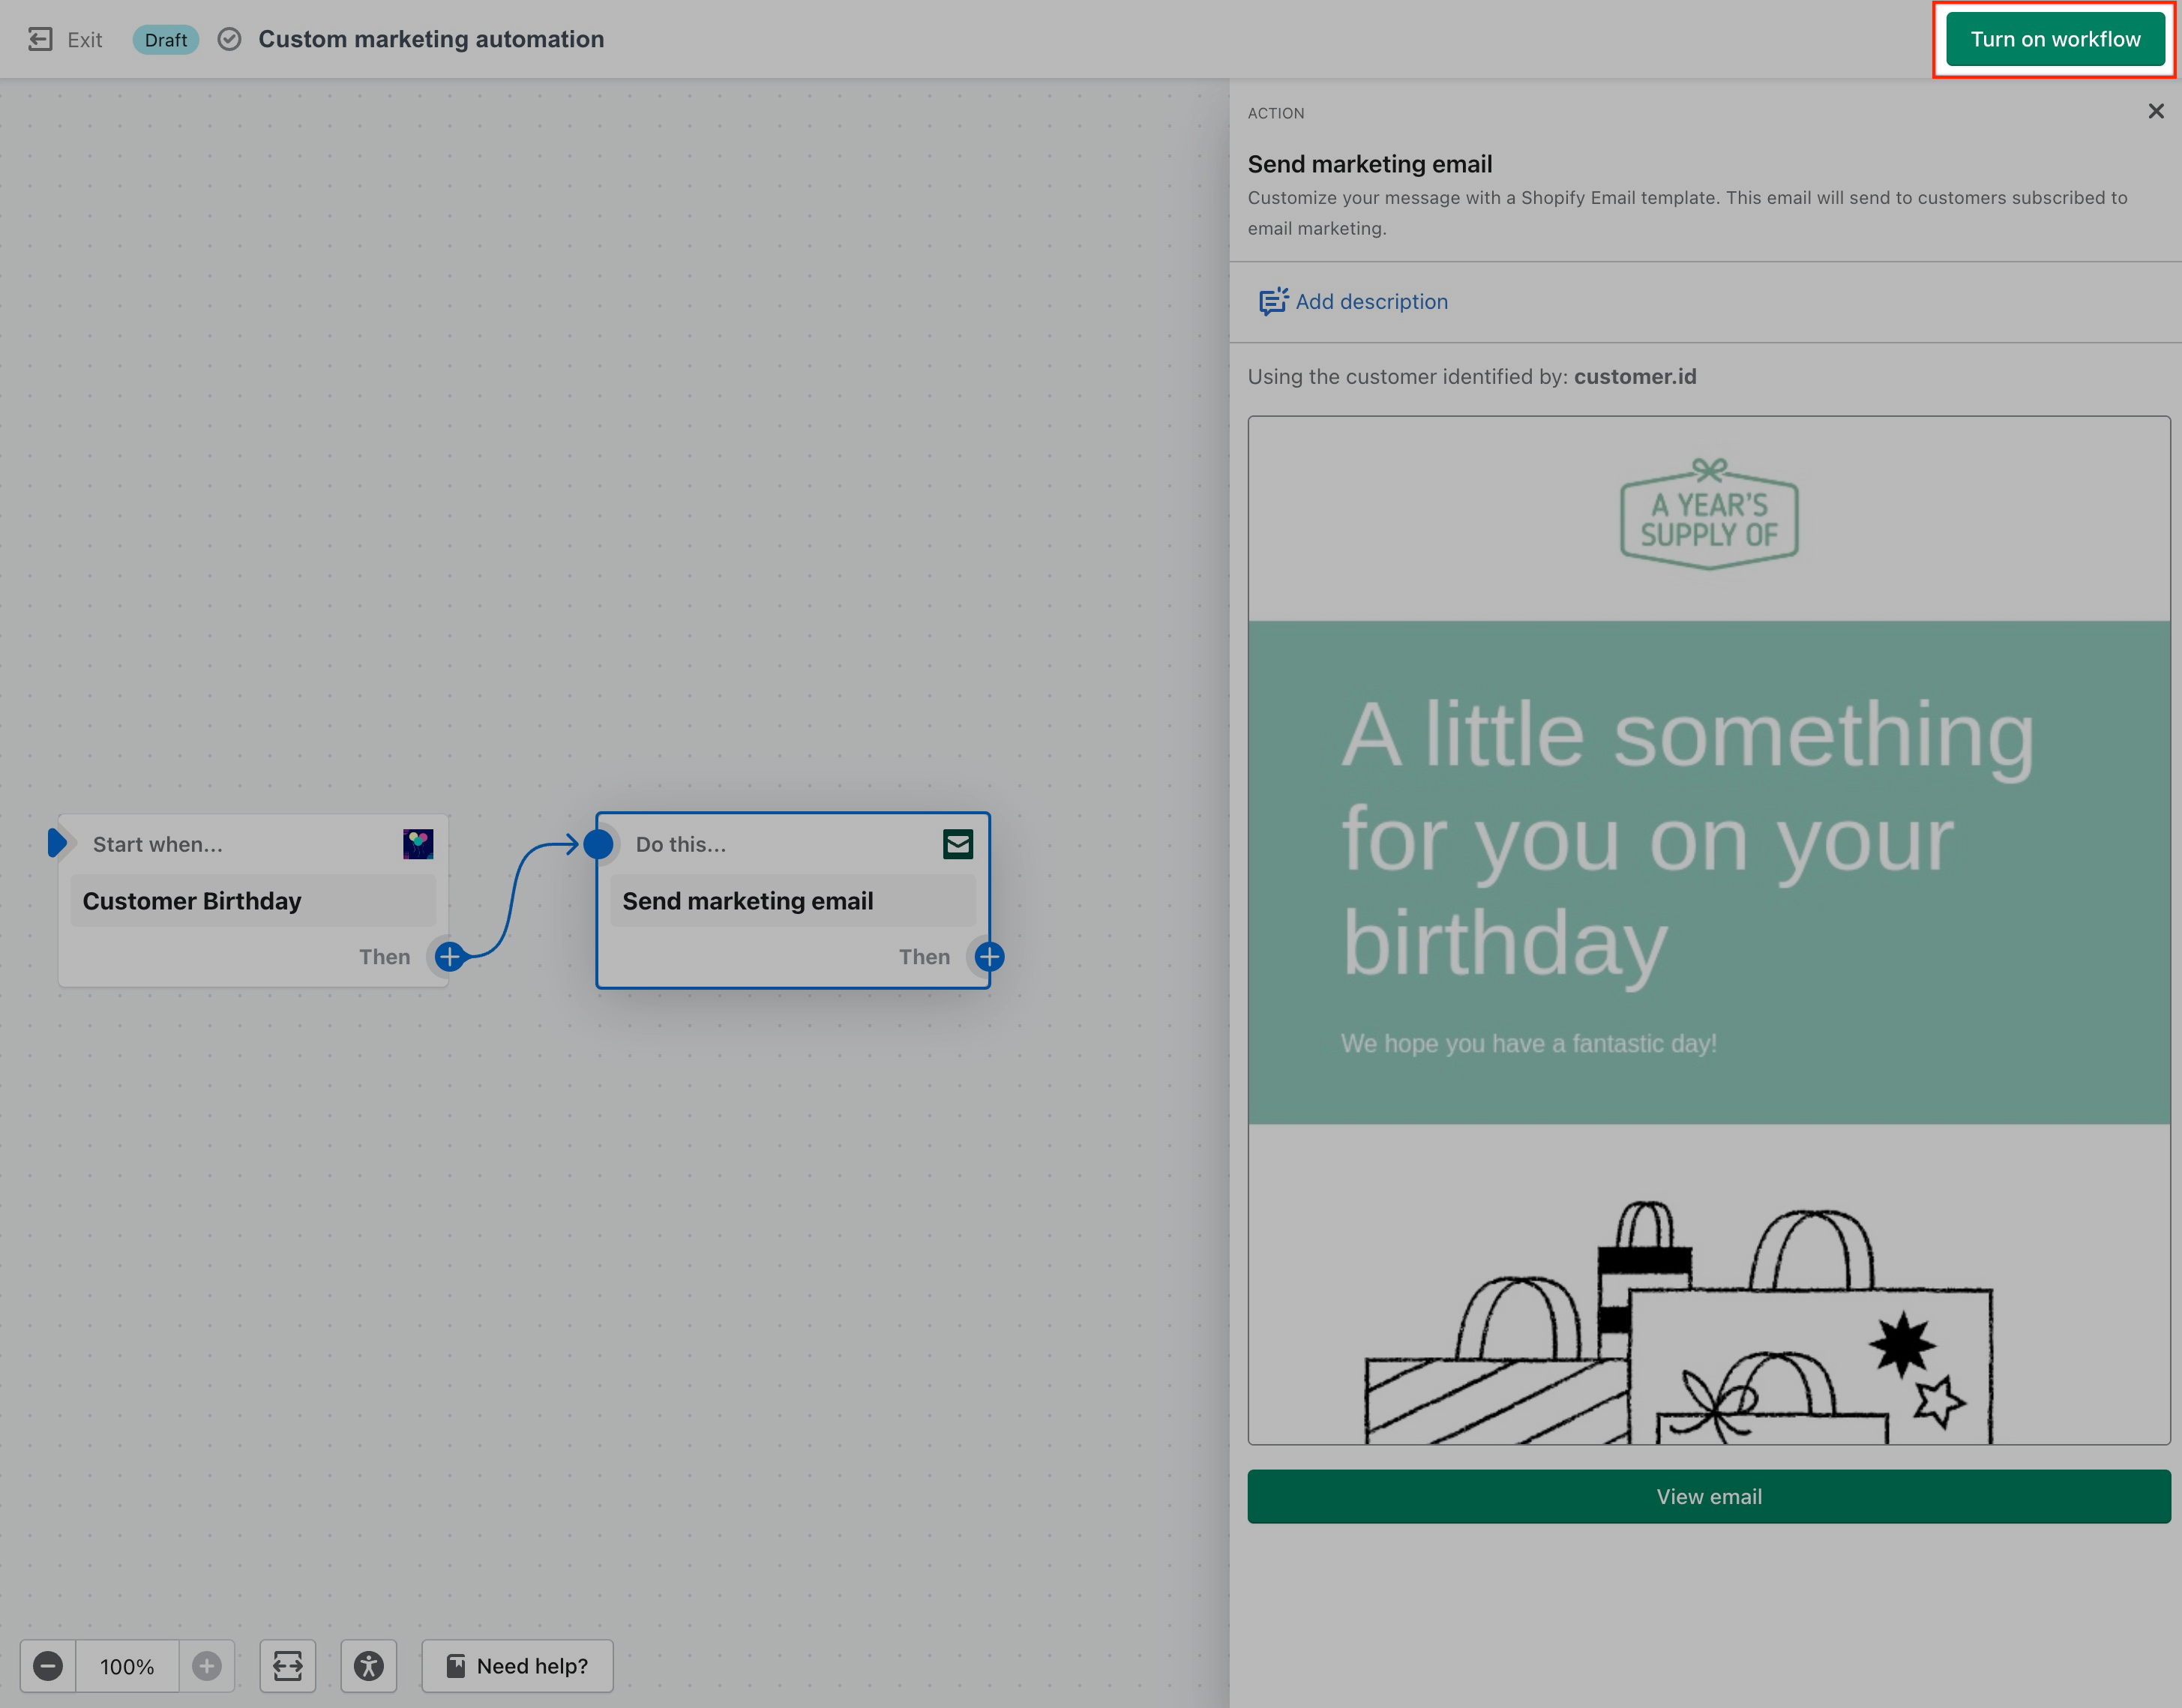Image resolution: width=2182 pixels, height=1708 pixels.
Task: Click the checkmark icon beside workflow title
Action: [x=229, y=39]
